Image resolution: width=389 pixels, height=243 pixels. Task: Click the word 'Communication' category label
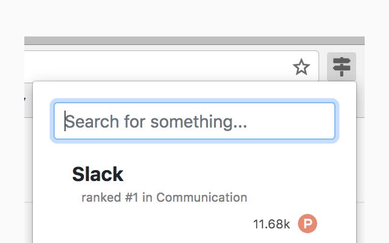[202, 197]
